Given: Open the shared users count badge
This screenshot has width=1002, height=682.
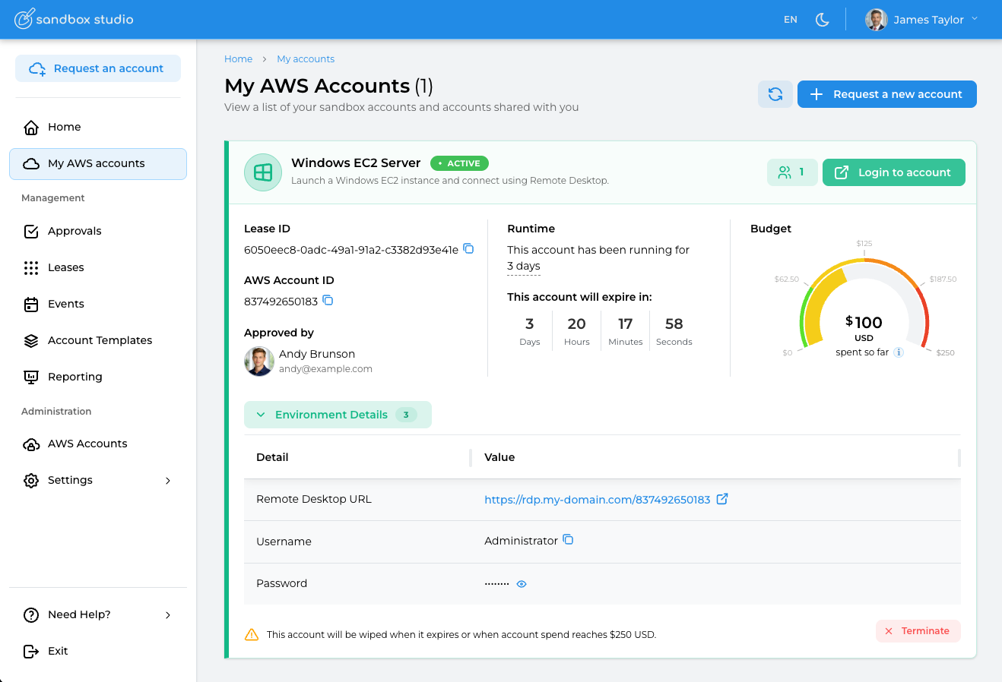Looking at the screenshot, I should pos(791,172).
